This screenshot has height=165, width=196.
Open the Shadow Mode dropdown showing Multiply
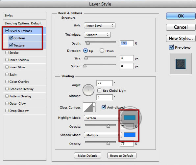pos(103,135)
